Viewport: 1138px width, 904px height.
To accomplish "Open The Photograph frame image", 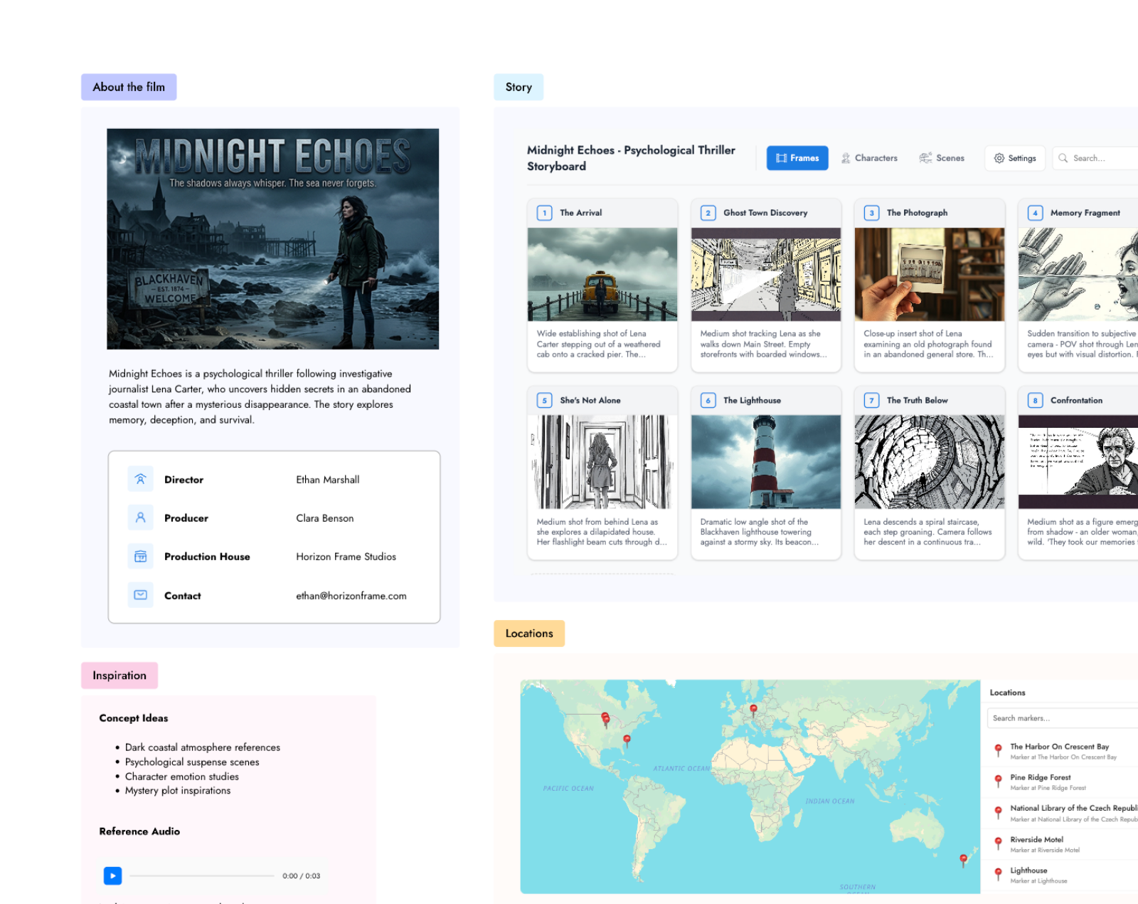I will click(x=930, y=274).
